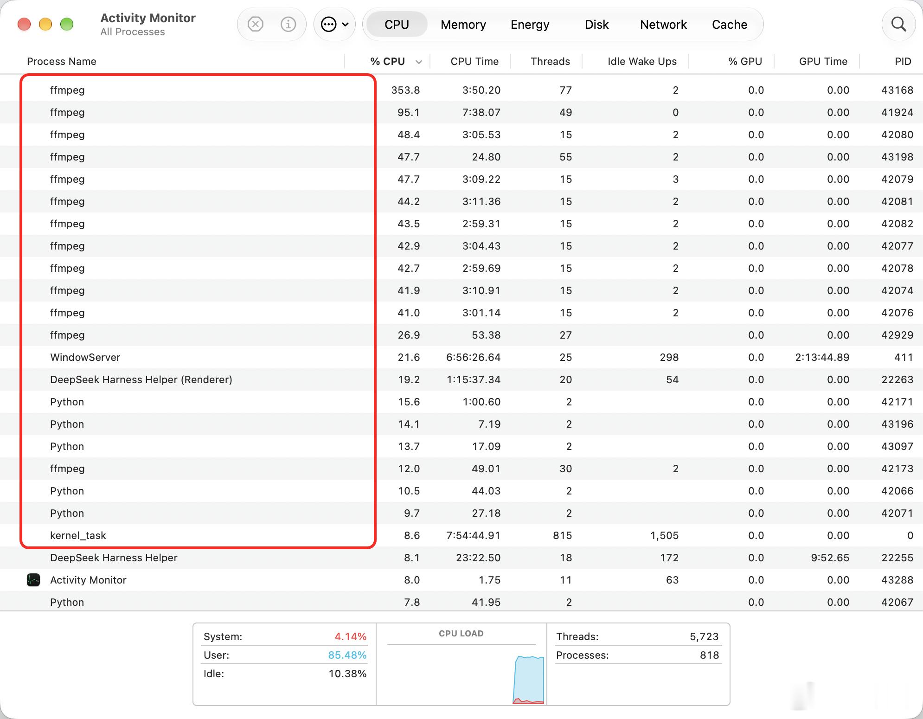Click the CPU LOAD graph
The image size is (923, 719).
point(461,675)
